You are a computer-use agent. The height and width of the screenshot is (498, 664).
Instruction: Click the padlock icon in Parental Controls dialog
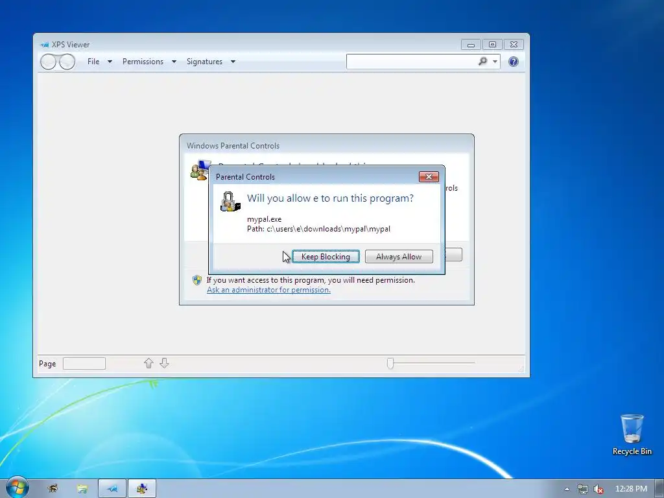230,201
